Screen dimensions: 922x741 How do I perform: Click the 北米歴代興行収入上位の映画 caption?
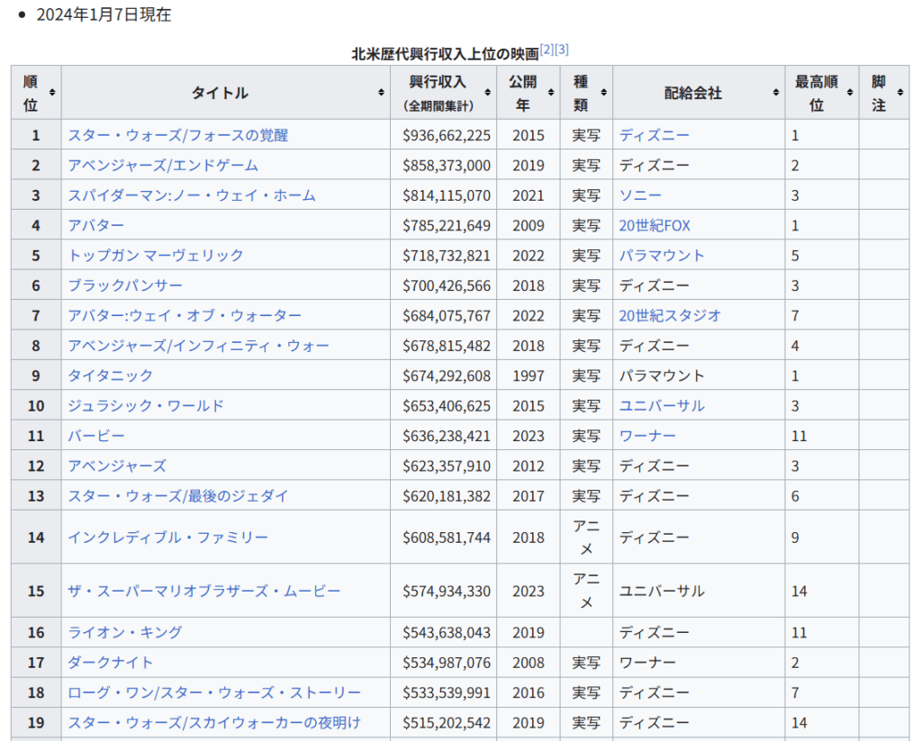click(445, 54)
